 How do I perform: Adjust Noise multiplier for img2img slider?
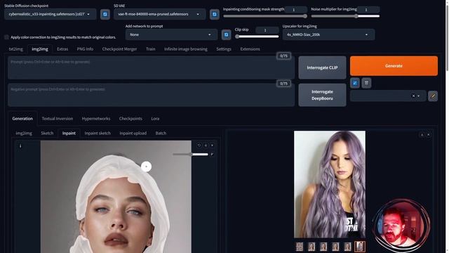click(x=345, y=16)
